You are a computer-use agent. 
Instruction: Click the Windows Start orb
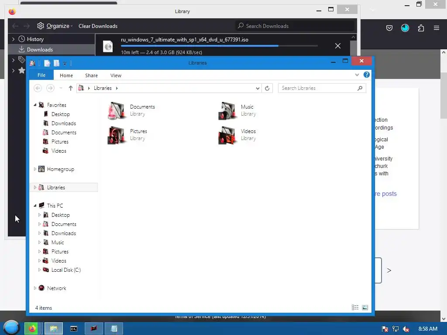click(x=12, y=328)
